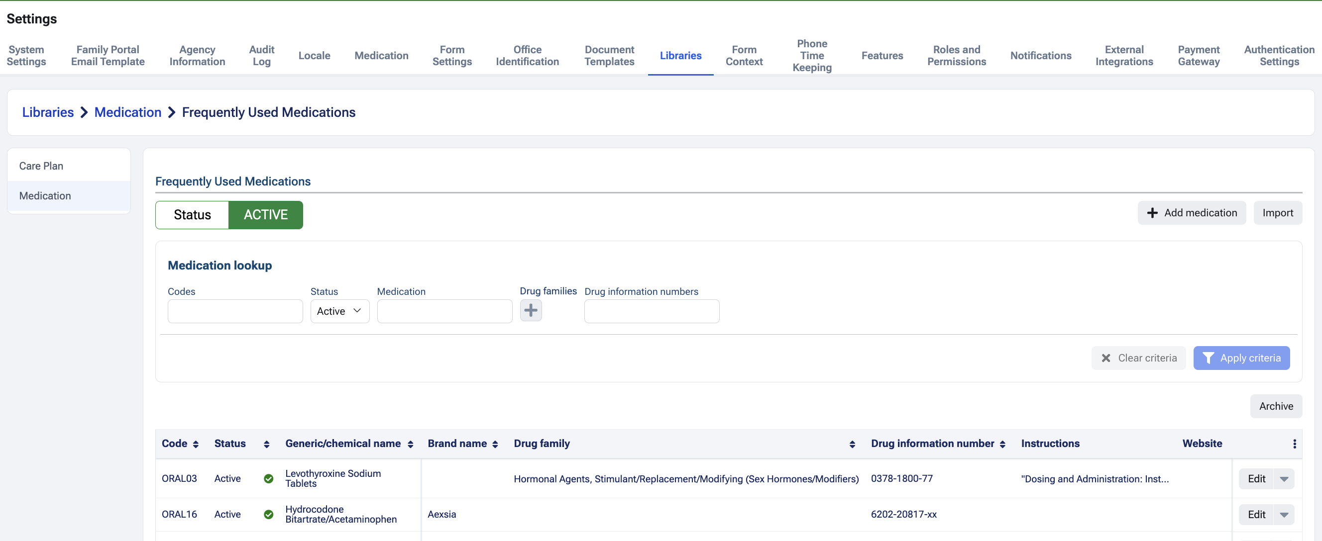Image resolution: width=1322 pixels, height=541 pixels.
Task: Select the Libraries tab
Action: (680, 55)
